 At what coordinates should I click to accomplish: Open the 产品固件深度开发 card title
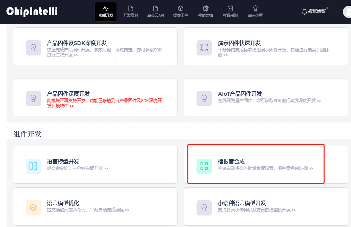pyautogui.click(x=68, y=94)
